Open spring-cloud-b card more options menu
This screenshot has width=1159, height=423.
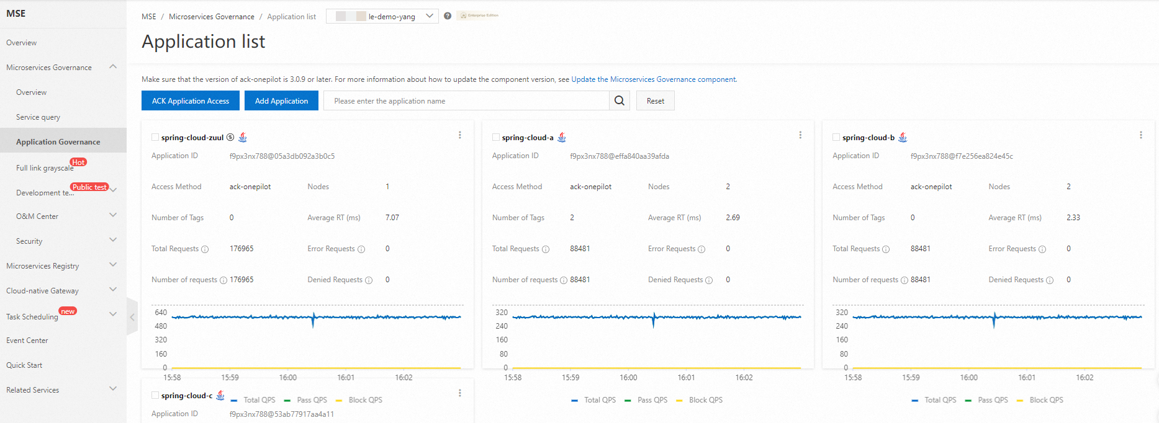coord(1140,135)
